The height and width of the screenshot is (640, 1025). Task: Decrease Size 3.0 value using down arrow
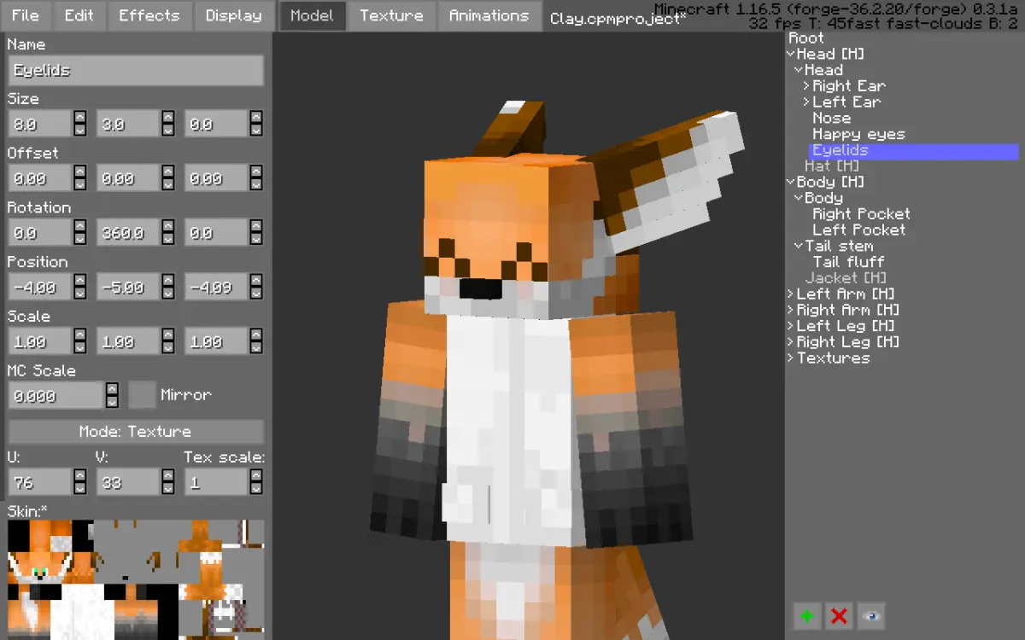point(168,131)
